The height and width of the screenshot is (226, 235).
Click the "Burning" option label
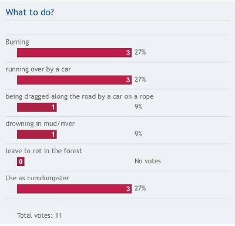[17, 42]
